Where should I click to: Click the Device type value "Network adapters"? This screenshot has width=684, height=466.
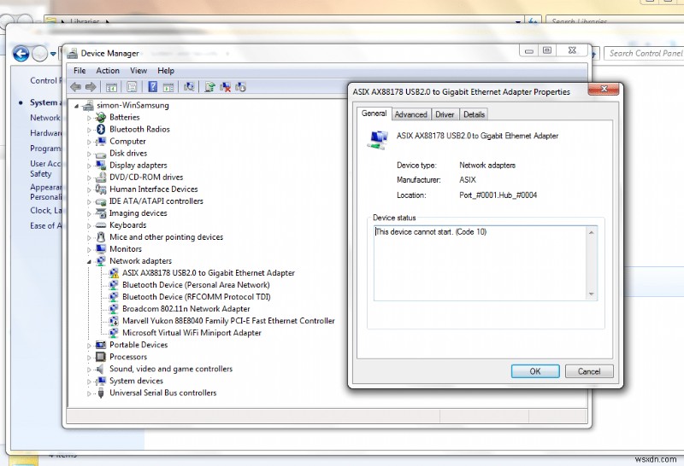click(x=487, y=165)
